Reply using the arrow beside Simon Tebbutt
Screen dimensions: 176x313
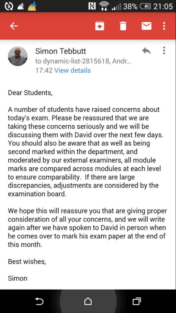[x=146, y=51]
